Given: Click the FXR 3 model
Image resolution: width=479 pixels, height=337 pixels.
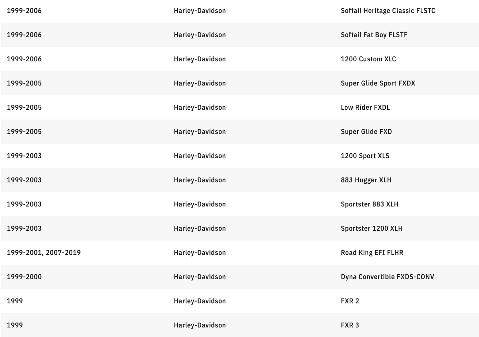Looking at the screenshot, I should tap(350, 325).
